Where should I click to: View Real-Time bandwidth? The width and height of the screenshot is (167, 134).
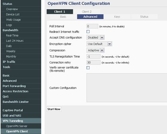[21, 35]
